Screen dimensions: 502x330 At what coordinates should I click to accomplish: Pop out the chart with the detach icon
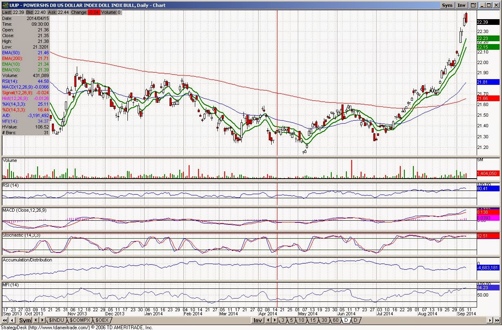(473, 5)
